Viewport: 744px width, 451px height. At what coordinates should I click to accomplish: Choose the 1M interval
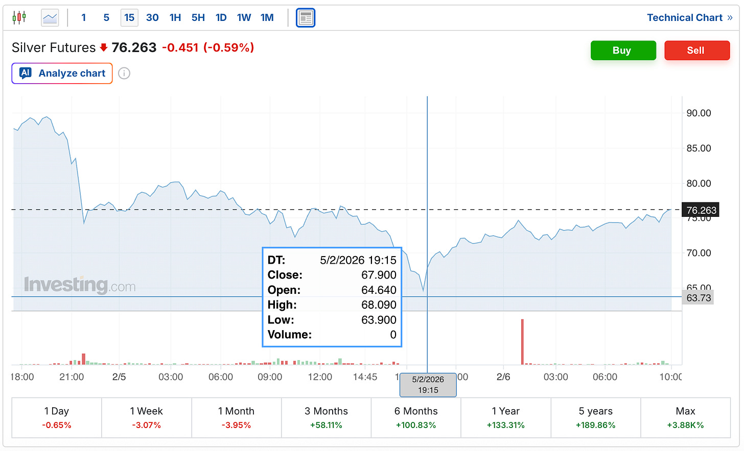(267, 18)
